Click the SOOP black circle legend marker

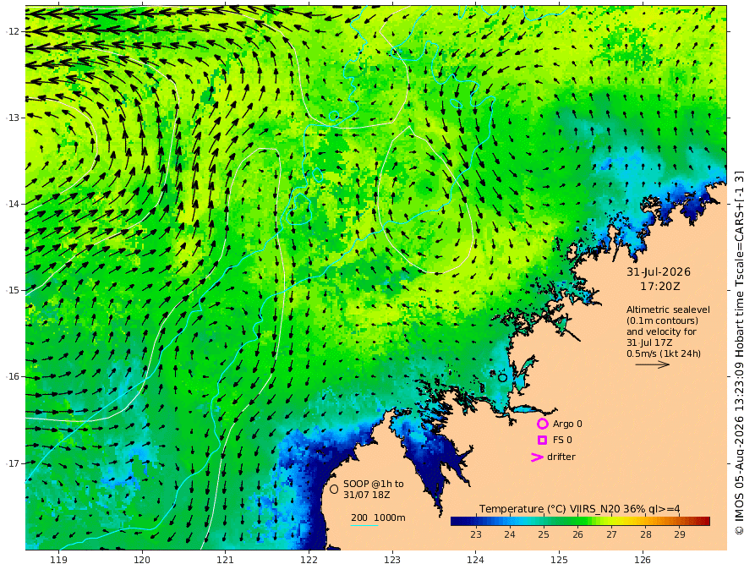pos(334,489)
